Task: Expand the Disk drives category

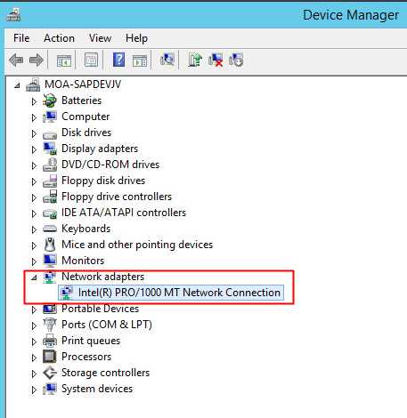Action: tap(34, 133)
